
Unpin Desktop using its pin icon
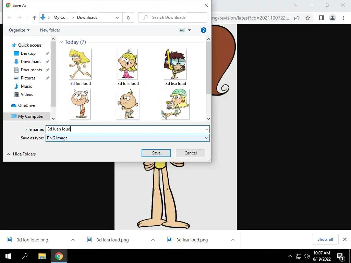(x=47, y=53)
